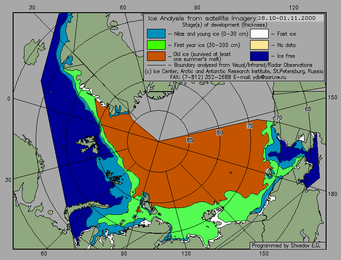Click the bottom-edge longitude label 90
The width and height of the screenshot is (341, 260).
coord(124,254)
